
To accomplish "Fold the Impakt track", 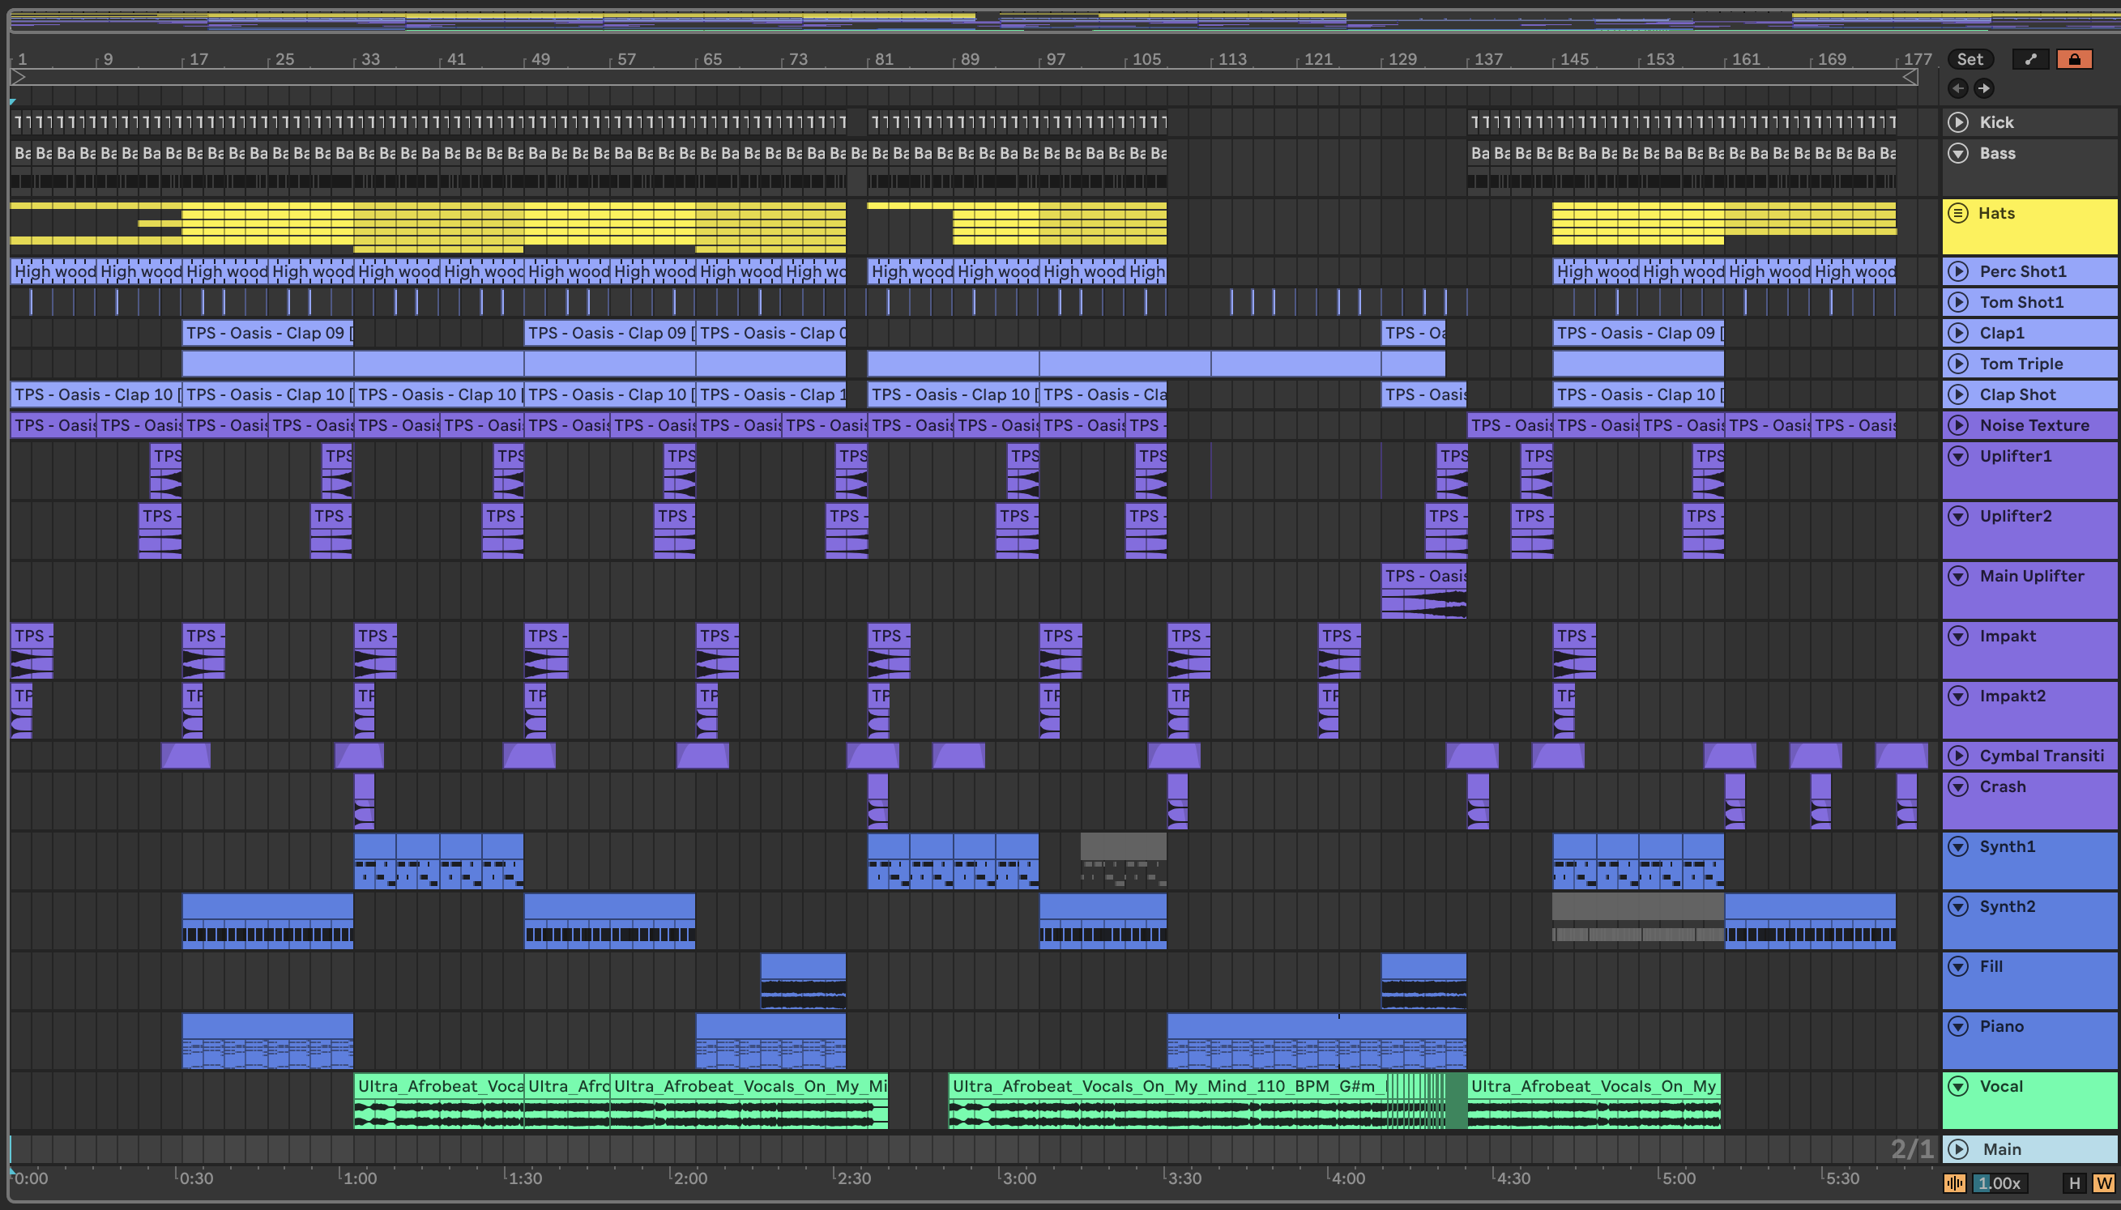I will pyautogui.click(x=1958, y=635).
